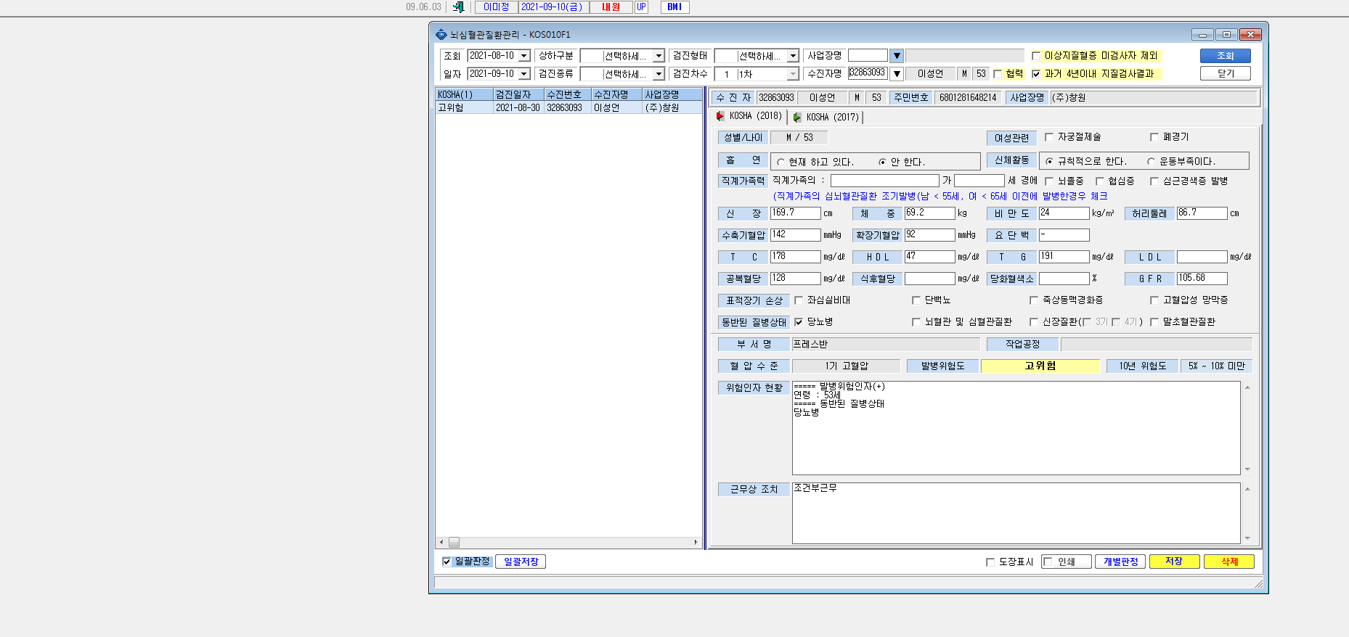Screen dimensions: 1349x637
Task: Click the UP indicator in top bar
Action: pyautogui.click(x=641, y=7)
